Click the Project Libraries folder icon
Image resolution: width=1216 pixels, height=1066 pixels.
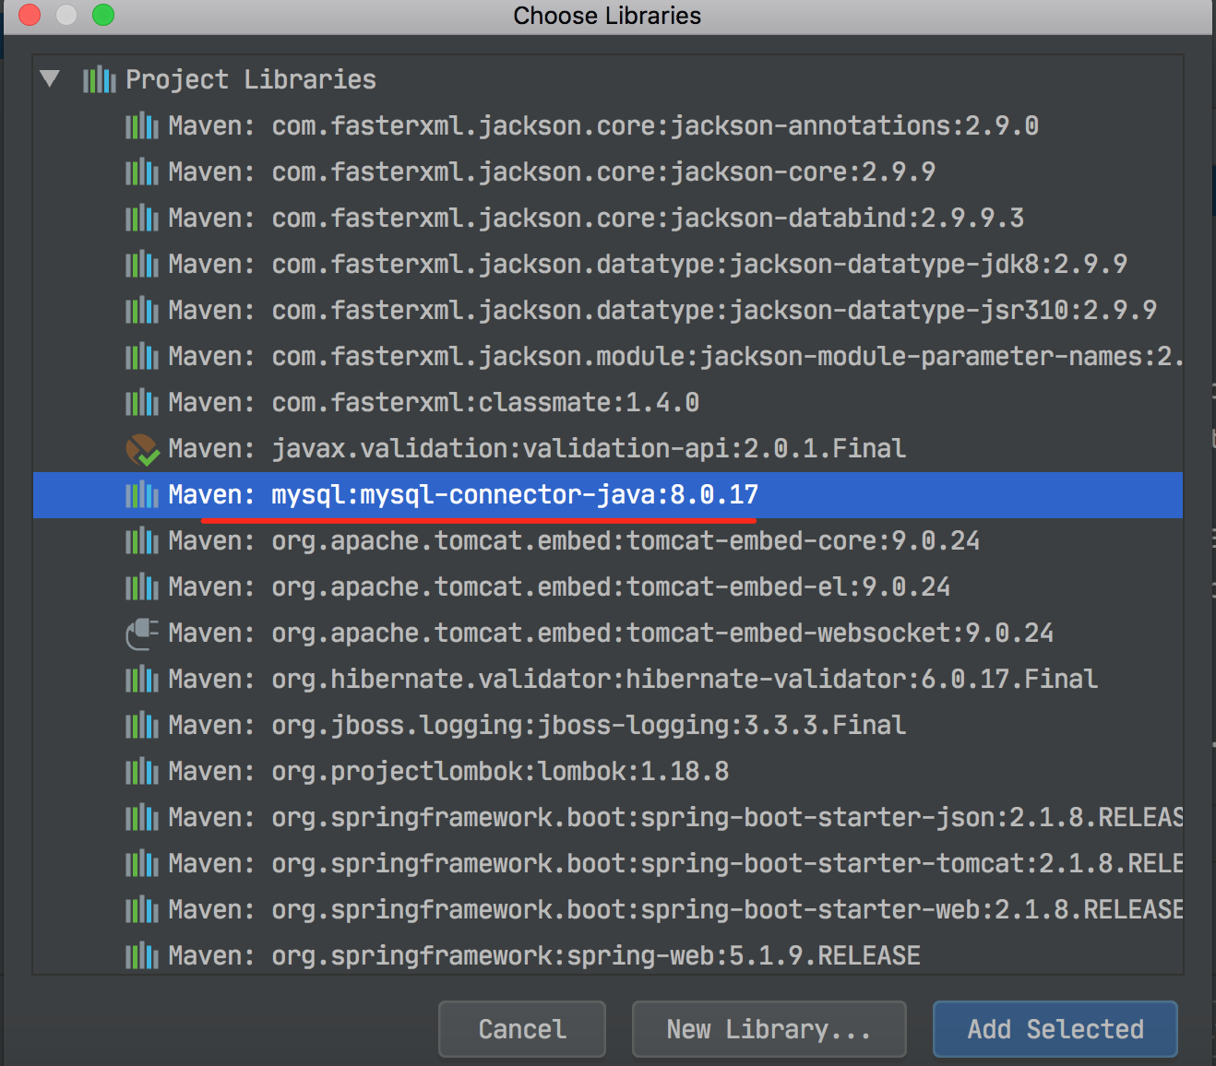tap(100, 80)
